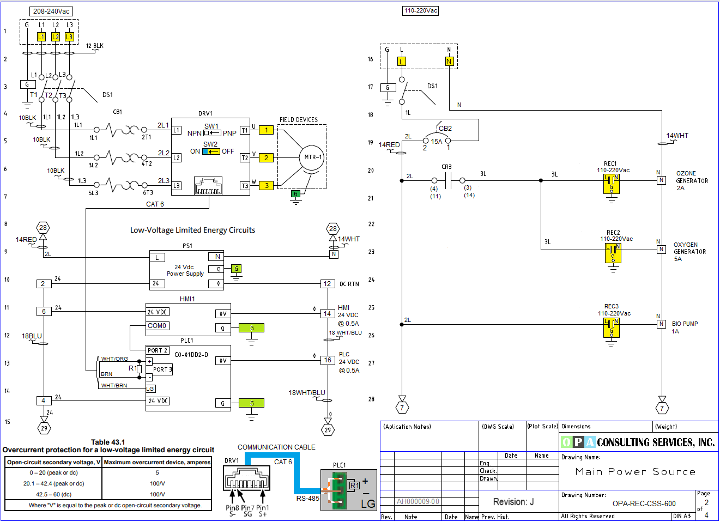720x522 pixels.
Task: Toggle the SW2 ON/OFF switch
Action: [211, 151]
